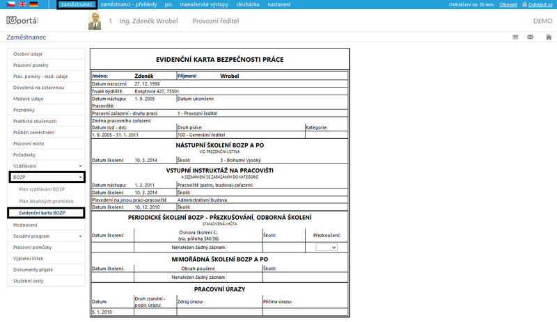The width and height of the screenshot is (557, 322).
Task: Open the nastavení menu
Action: (279, 5)
